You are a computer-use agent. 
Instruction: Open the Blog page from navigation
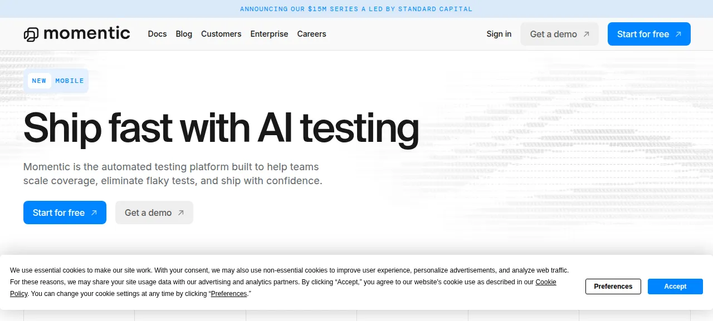click(x=184, y=34)
